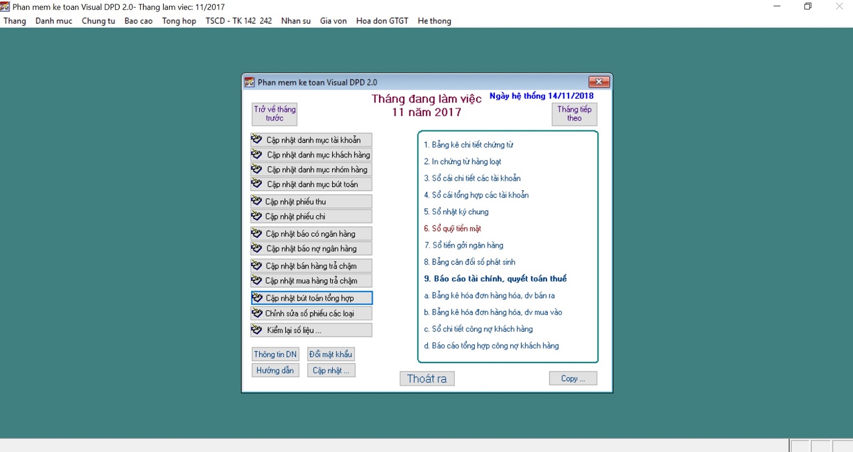Click the icon beside Cập nhật mua hàng trả chậm

[x=257, y=280]
